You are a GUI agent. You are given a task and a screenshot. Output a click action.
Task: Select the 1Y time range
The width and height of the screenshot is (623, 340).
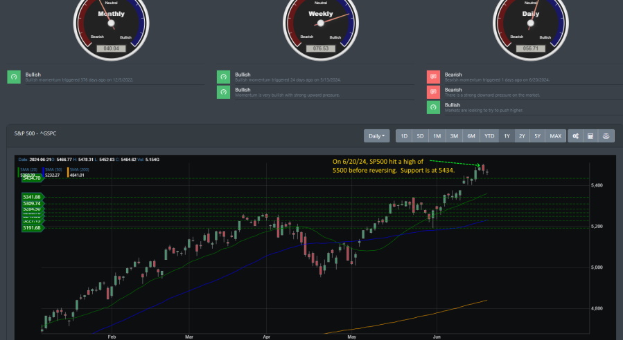coord(507,136)
